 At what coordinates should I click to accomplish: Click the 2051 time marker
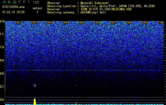pos(18,23)
